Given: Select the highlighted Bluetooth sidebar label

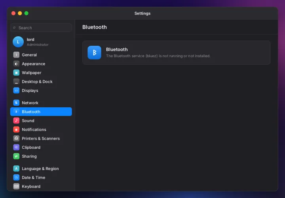Looking at the screenshot, I should coord(31,112).
